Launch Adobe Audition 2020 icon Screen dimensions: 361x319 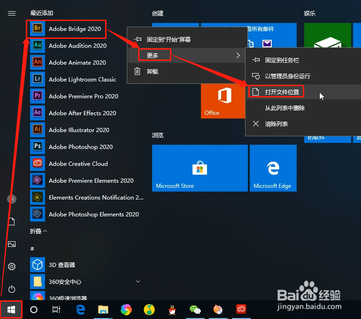pos(38,45)
